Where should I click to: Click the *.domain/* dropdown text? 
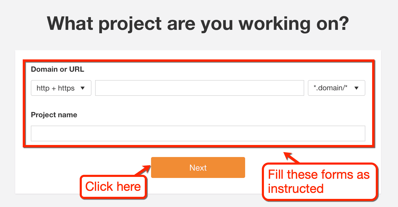(330, 88)
